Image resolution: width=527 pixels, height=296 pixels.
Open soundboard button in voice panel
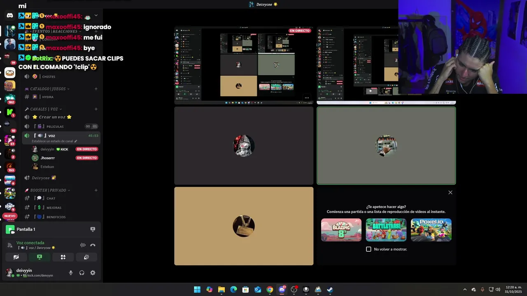(86, 257)
